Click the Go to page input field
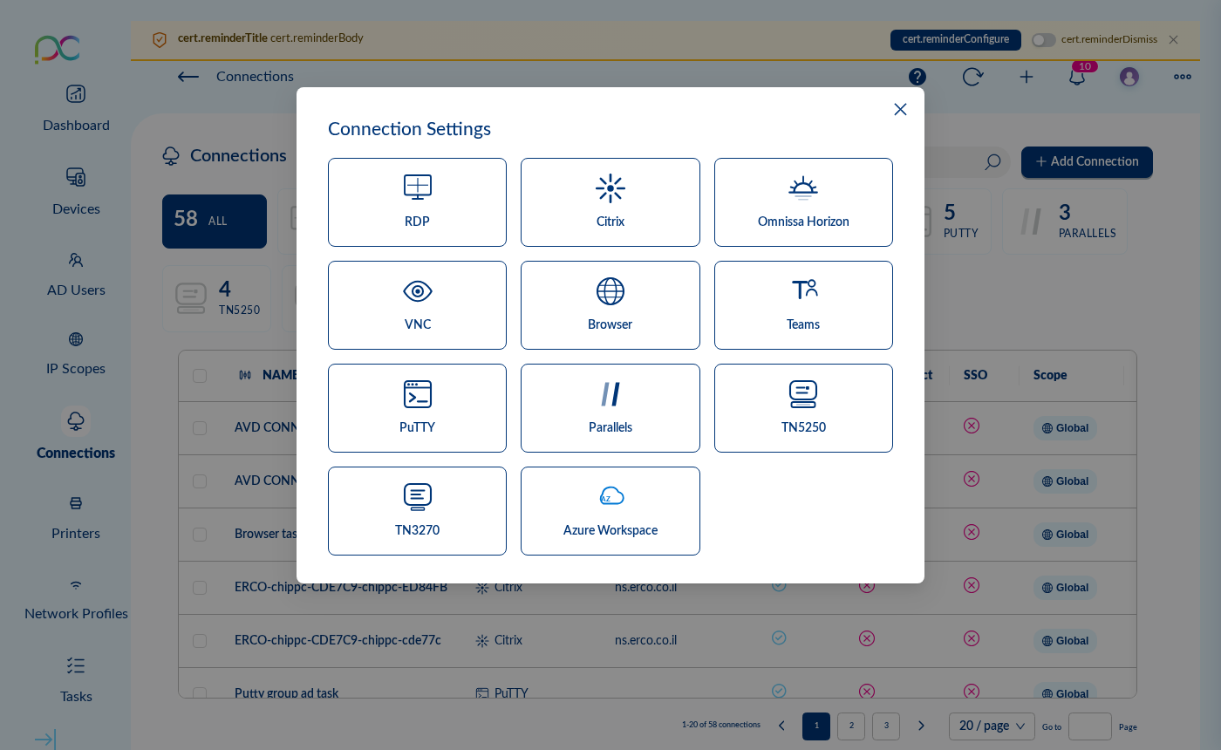 (x=1089, y=726)
